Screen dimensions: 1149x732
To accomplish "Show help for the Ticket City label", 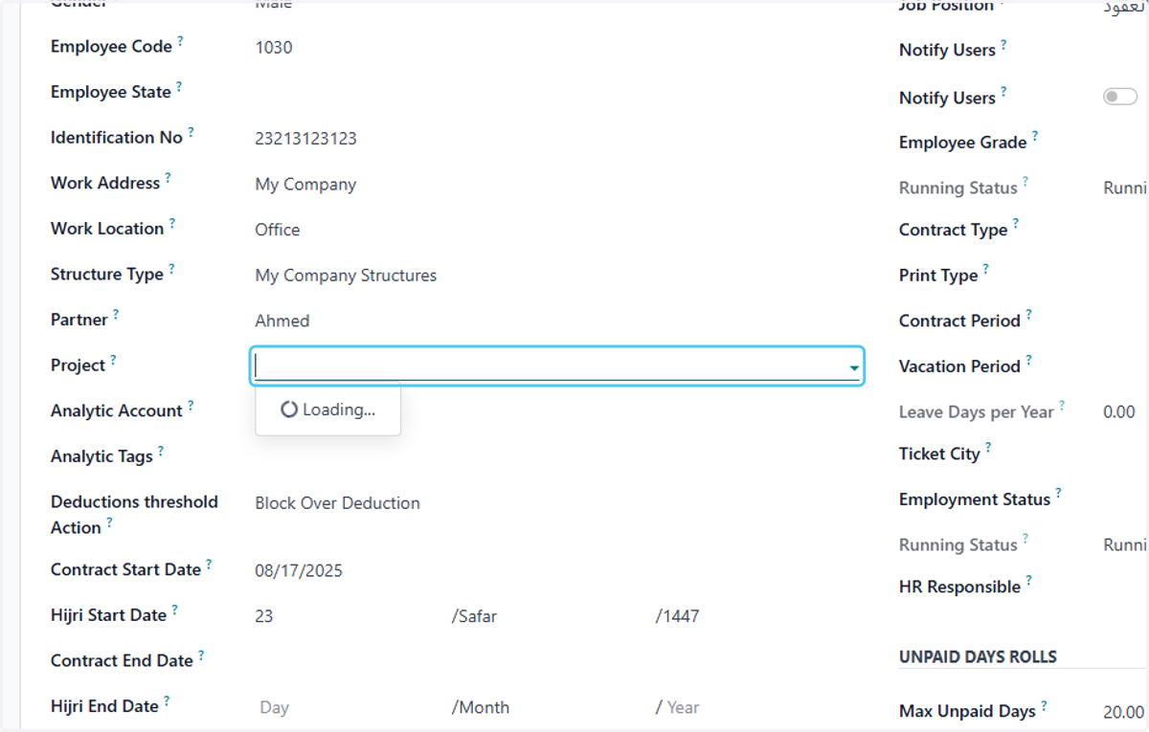I will 988,448.
